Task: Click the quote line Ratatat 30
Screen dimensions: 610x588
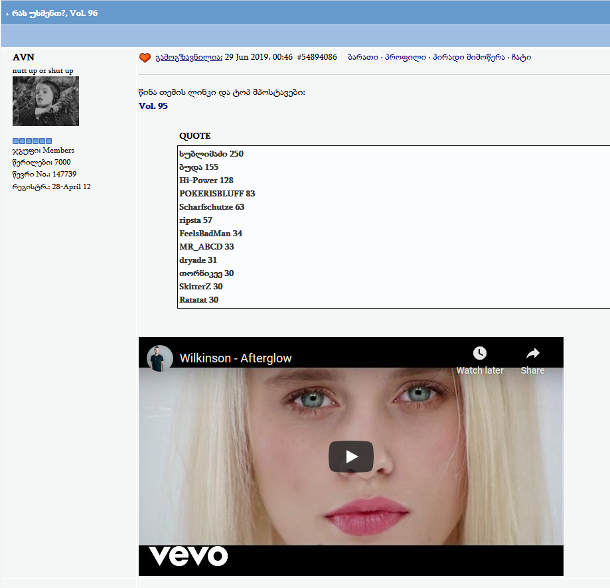Action: tap(198, 299)
